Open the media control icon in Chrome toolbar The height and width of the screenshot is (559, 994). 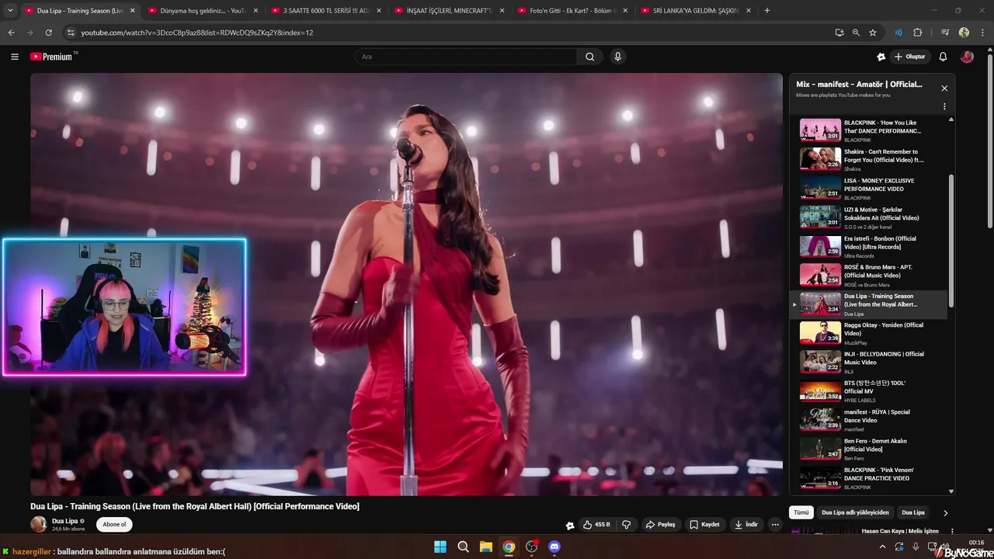[x=945, y=33]
